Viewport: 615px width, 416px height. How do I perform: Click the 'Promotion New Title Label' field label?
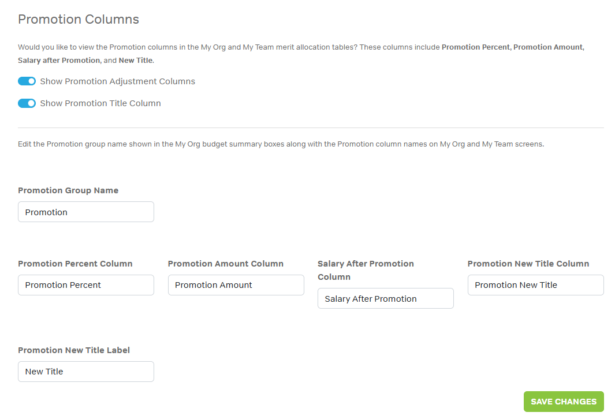[74, 350]
